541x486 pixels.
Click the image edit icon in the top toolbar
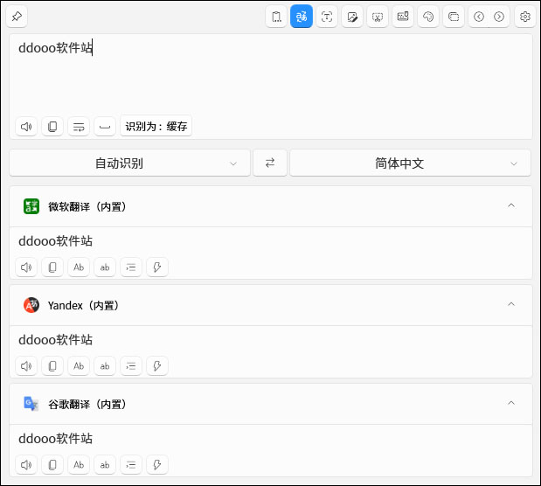352,17
